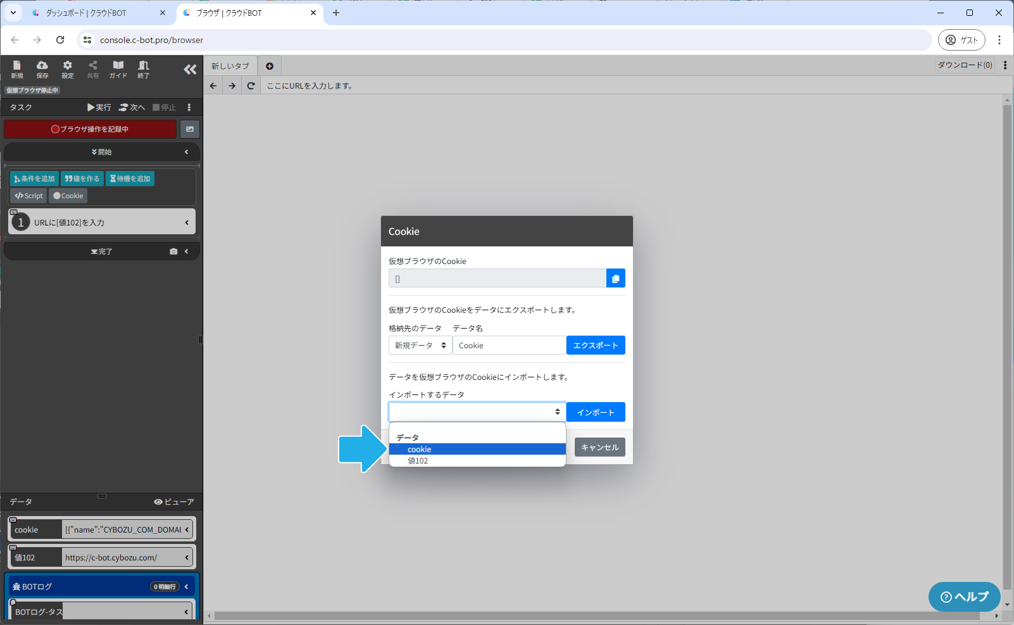Reload the virtual browser page
The image size is (1014, 625).
(251, 85)
